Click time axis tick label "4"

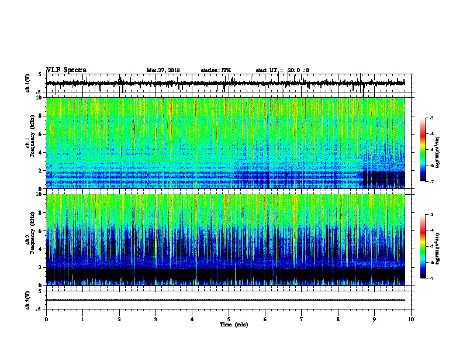click(192, 319)
